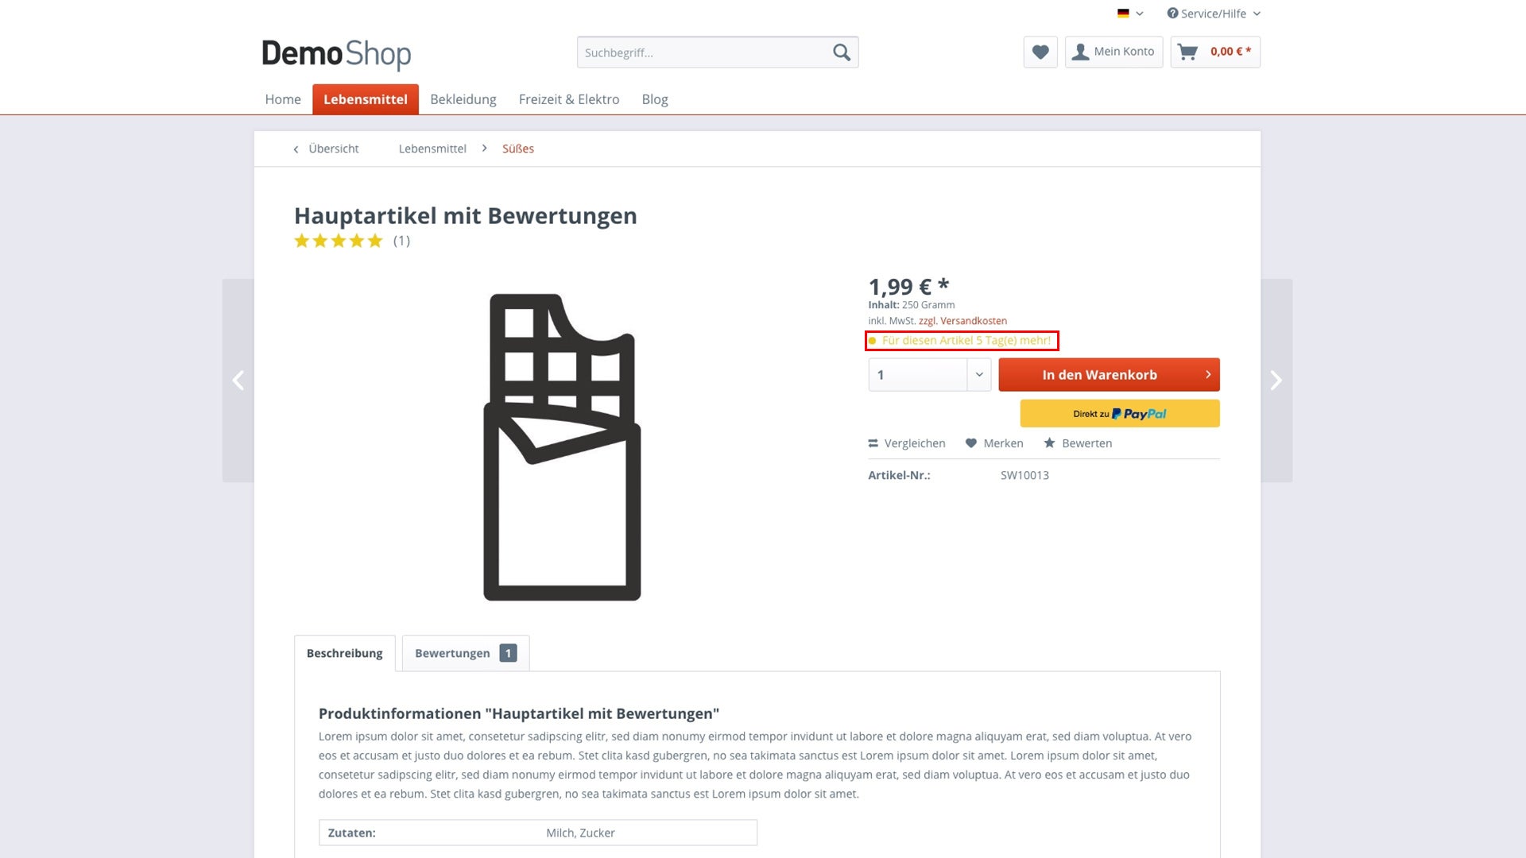Open the shopping cart icon

(x=1187, y=52)
